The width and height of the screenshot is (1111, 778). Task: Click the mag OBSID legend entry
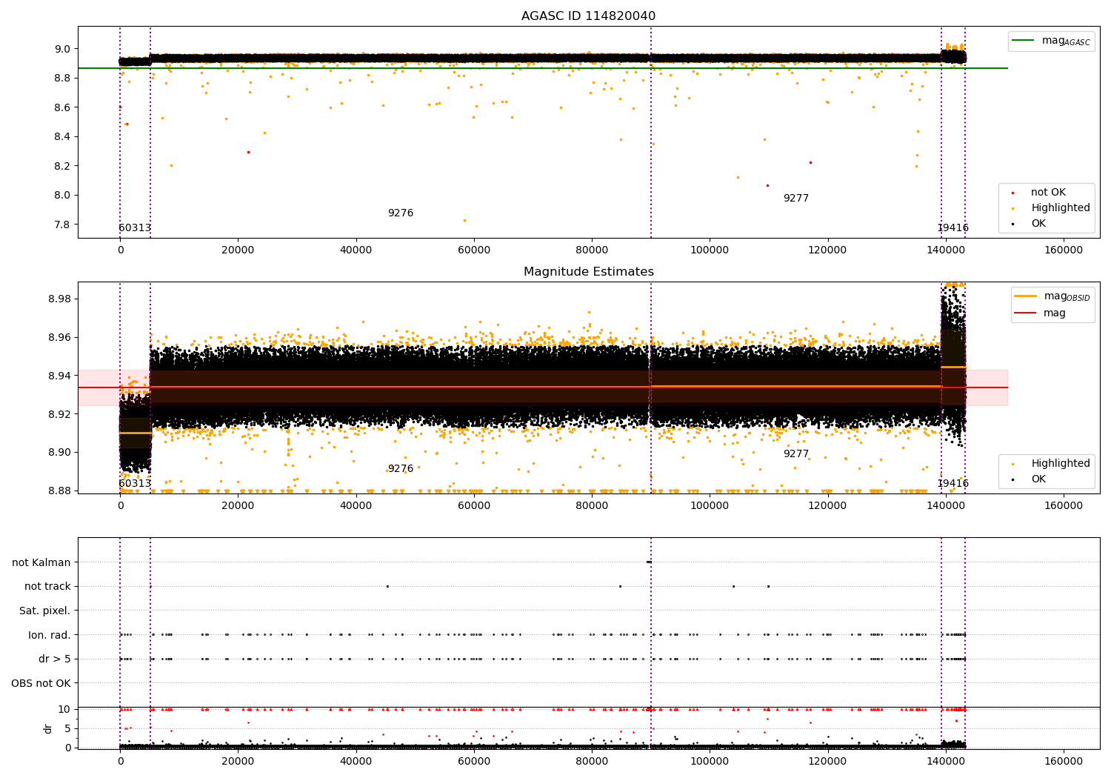(x=1052, y=296)
